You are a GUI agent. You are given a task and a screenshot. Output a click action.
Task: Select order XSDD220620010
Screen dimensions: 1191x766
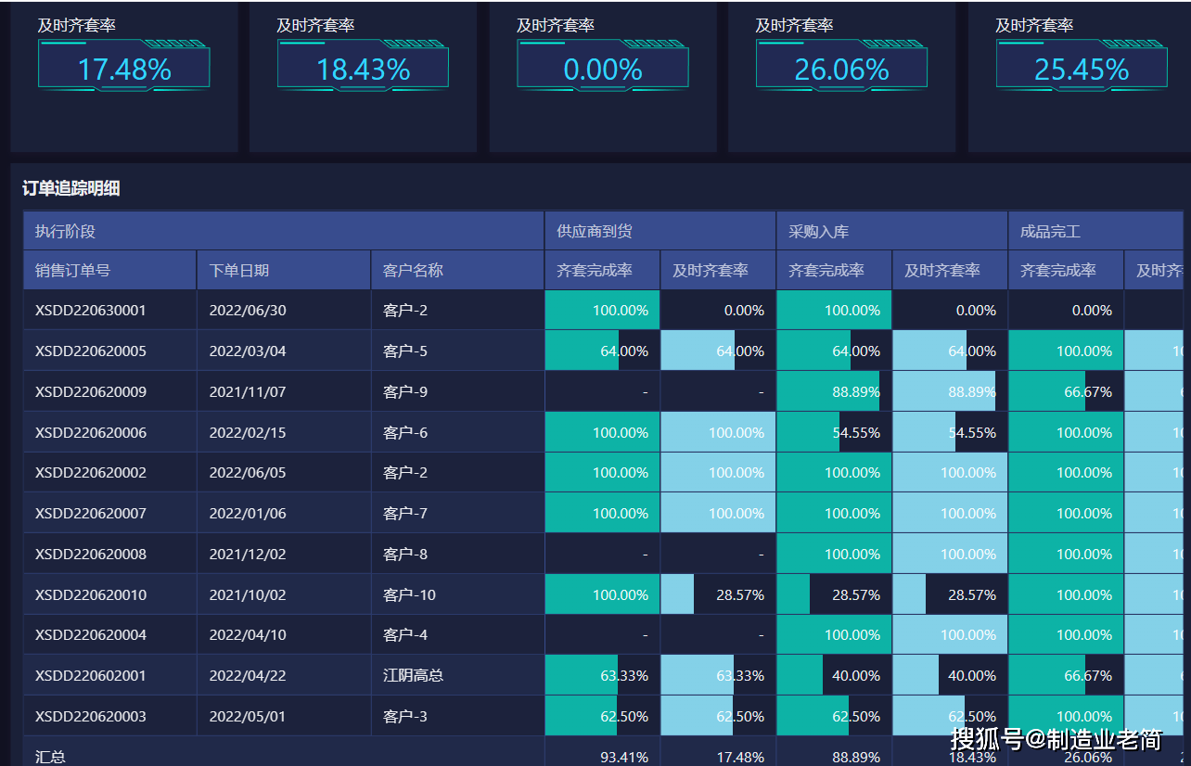click(x=91, y=595)
